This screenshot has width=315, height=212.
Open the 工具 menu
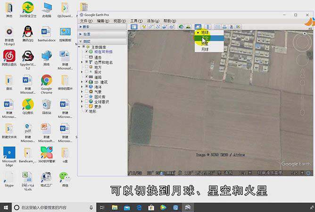pyautogui.click(x=136, y=21)
